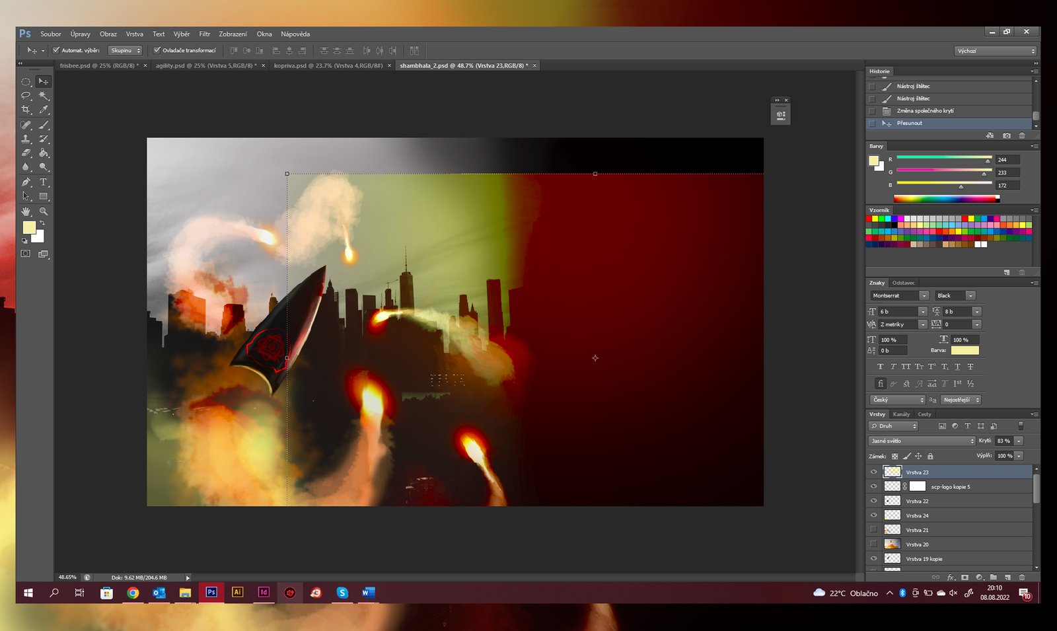Select the Crop tool

click(x=26, y=110)
